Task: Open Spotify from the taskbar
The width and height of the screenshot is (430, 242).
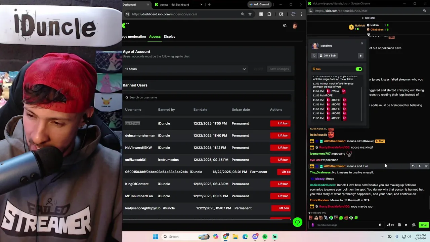Action: point(265,237)
